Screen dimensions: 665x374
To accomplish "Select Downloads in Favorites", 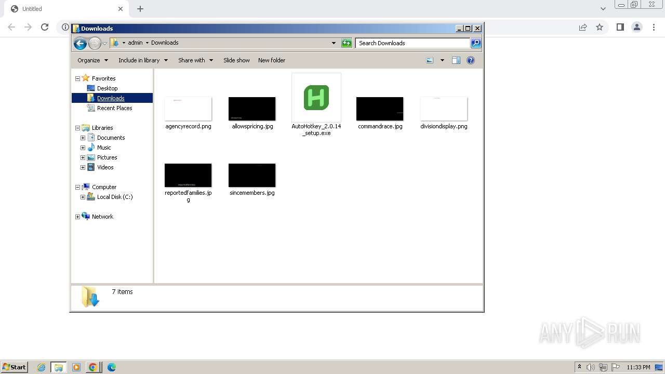I will [111, 98].
